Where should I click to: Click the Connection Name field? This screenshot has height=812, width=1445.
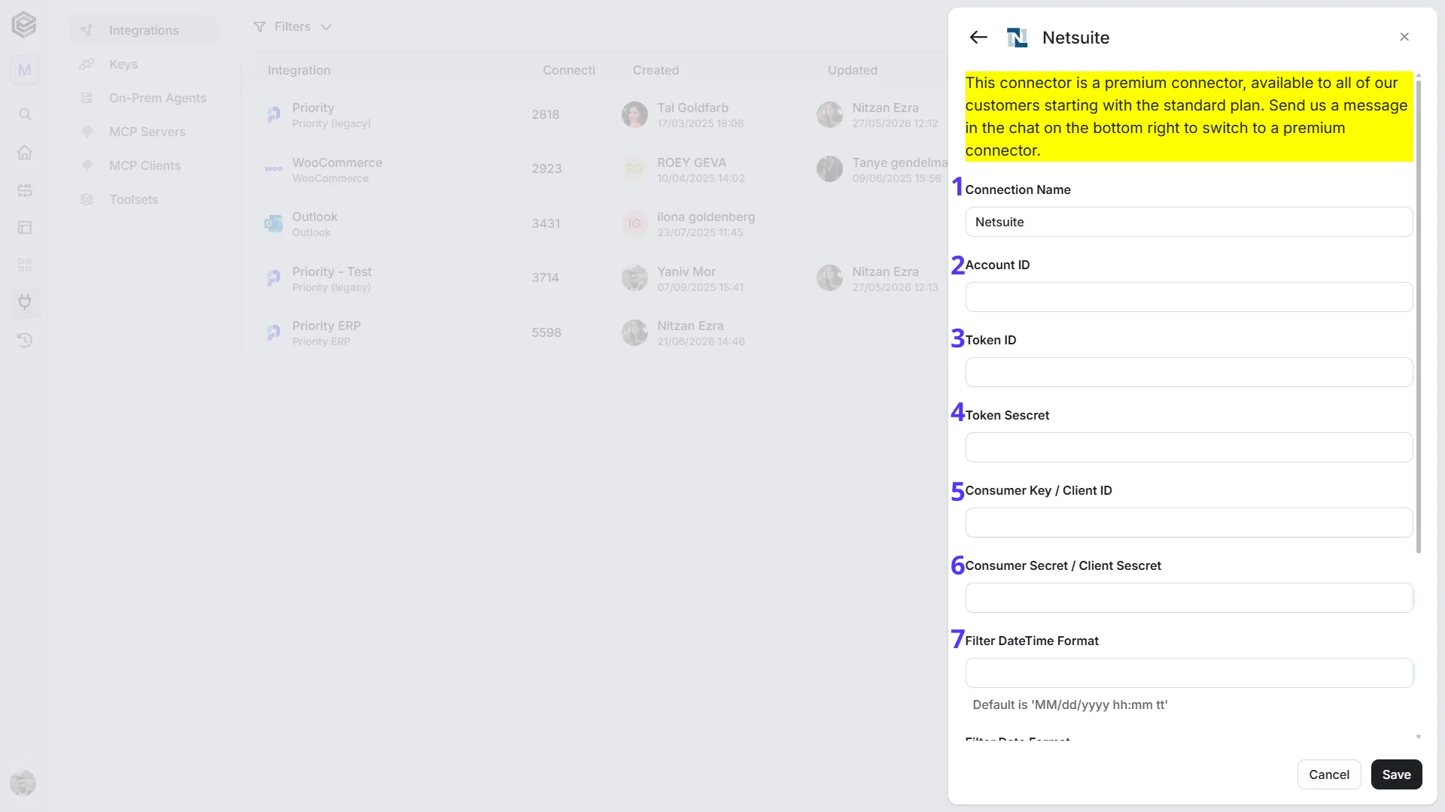(1188, 222)
